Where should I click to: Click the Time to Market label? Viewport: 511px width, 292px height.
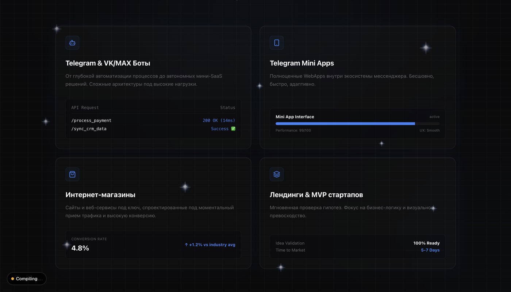pos(290,250)
